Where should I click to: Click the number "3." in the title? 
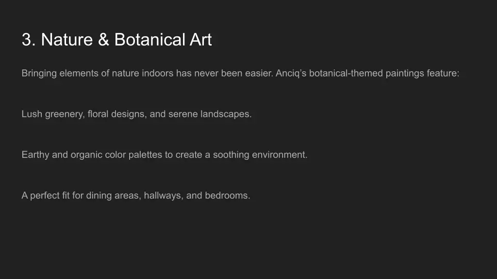(x=29, y=40)
